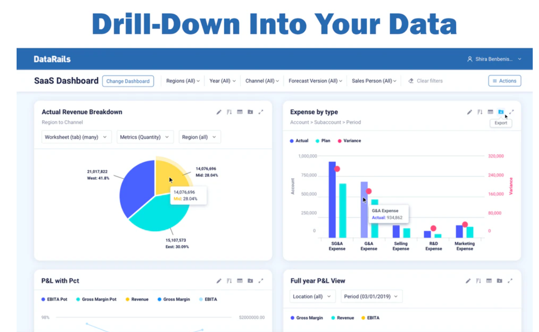This screenshot has width=539, height=332.
Task: Open the edit pencil icon on Full year P&L View
Action: 468,281
